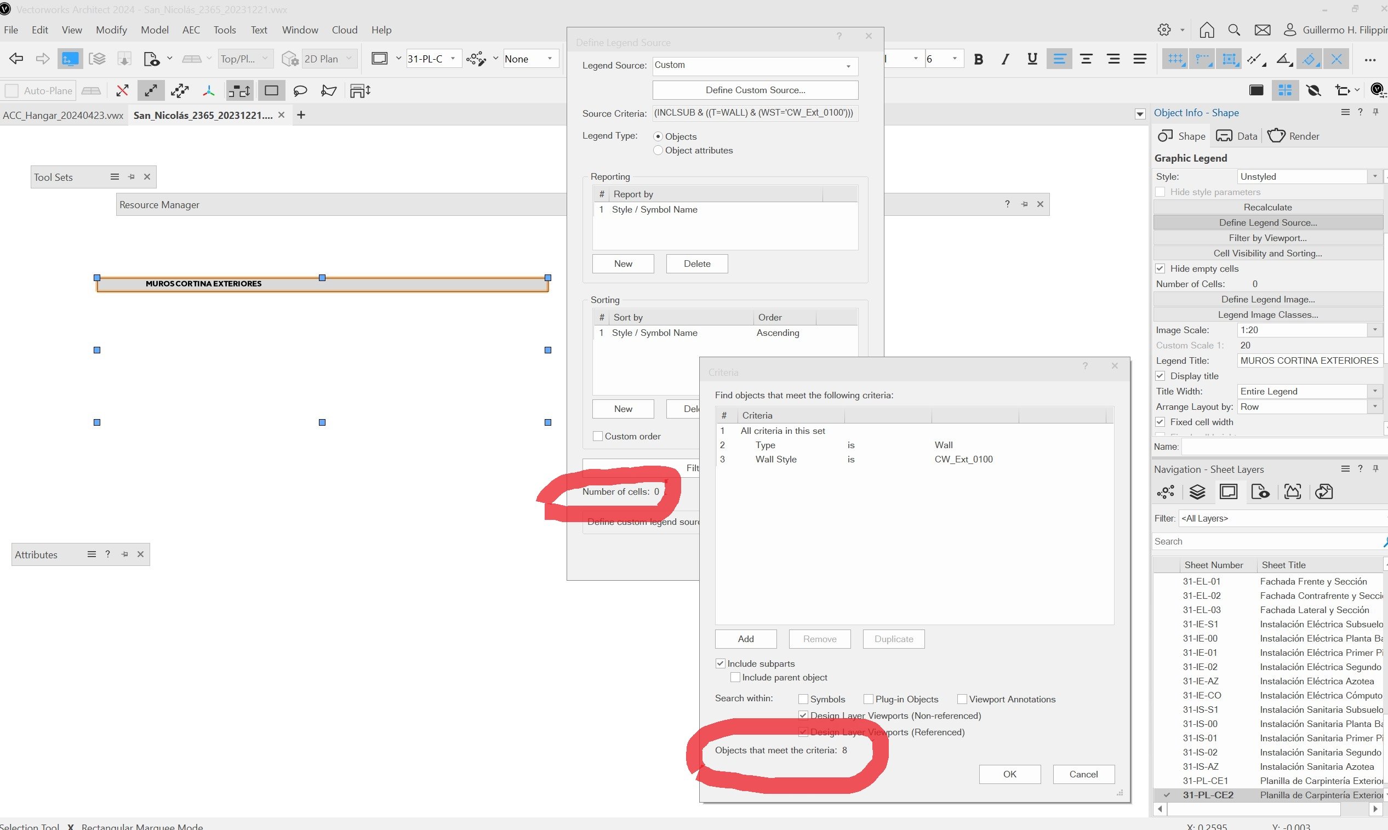Open the Home icon in top bar
This screenshot has width=1388, height=830.
point(1207,30)
